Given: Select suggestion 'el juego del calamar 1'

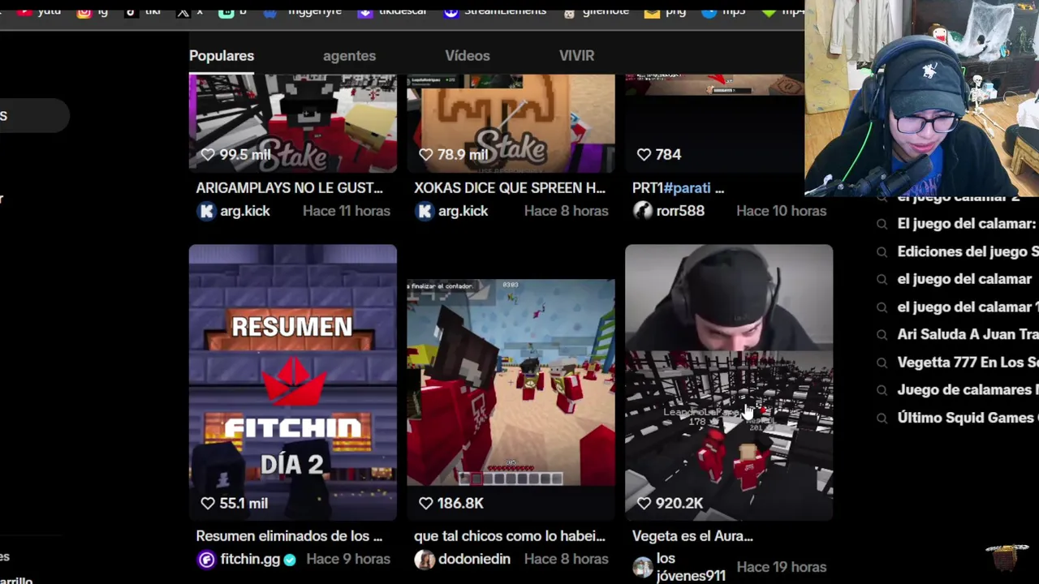Looking at the screenshot, I should (968, 307).
